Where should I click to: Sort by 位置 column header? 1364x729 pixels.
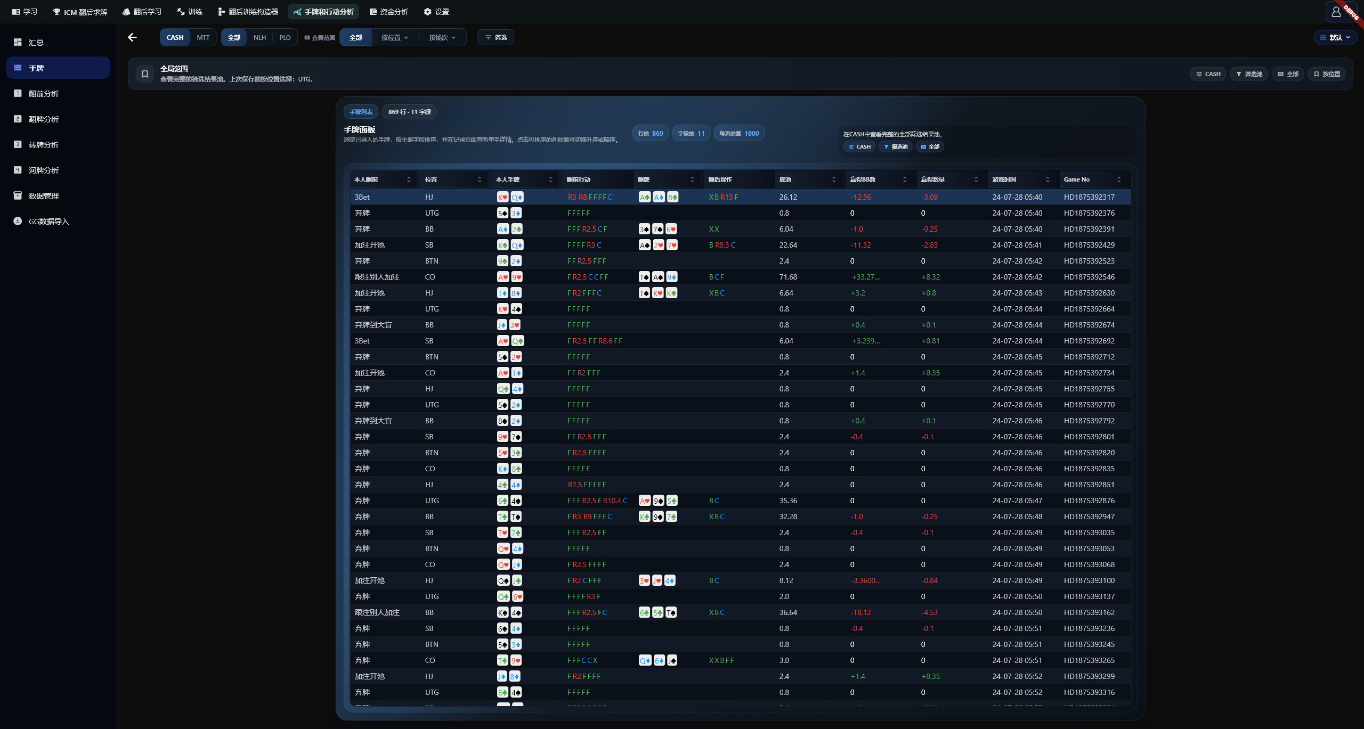pos(453,179)
